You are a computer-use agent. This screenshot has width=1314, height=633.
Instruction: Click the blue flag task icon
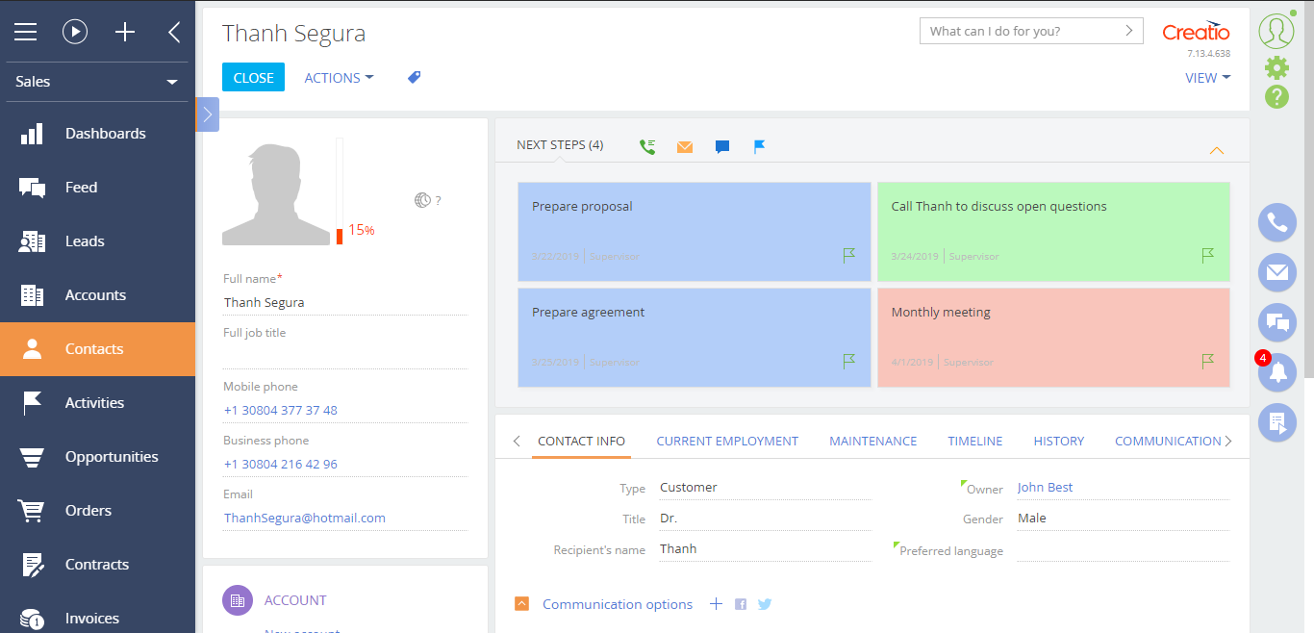coord(759,147)
